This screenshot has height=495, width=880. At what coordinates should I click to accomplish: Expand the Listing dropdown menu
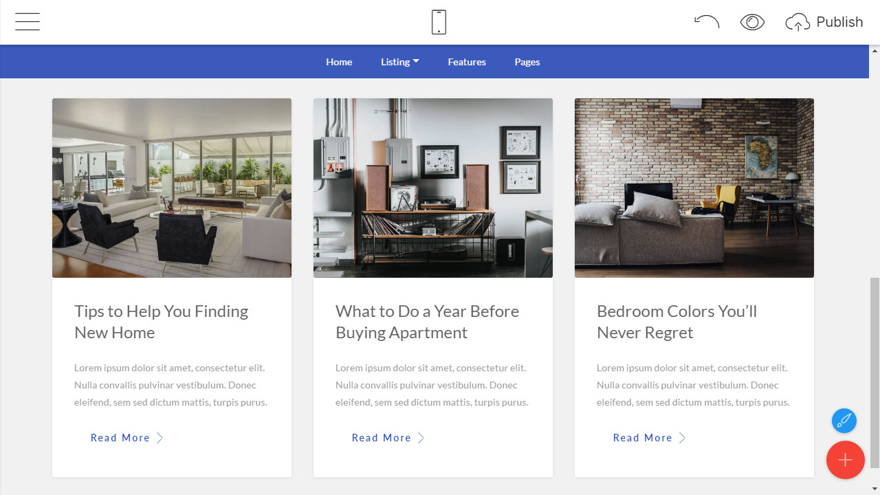tap(400, 62)
